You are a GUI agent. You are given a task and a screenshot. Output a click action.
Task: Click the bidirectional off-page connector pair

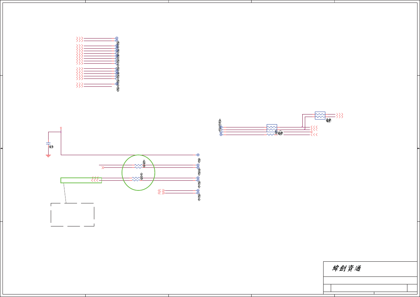(161, 192)
